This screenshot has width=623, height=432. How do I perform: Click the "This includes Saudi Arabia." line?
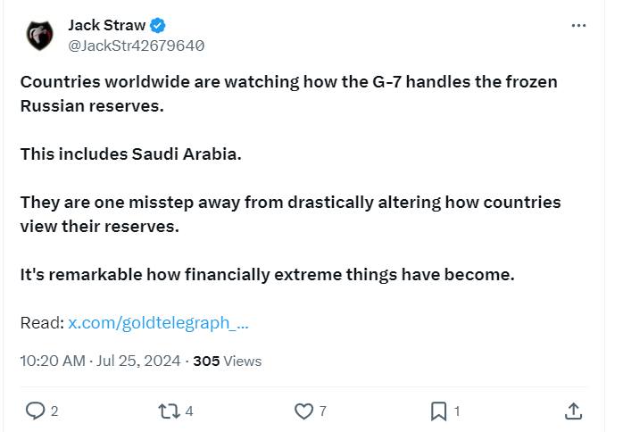click(x=130, y=154)
